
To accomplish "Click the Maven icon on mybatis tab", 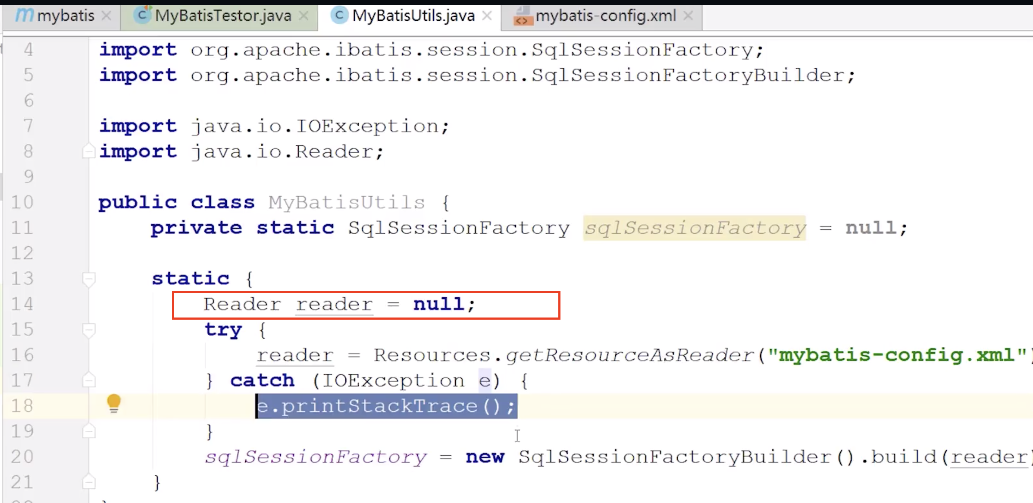I will coord(24,15).
